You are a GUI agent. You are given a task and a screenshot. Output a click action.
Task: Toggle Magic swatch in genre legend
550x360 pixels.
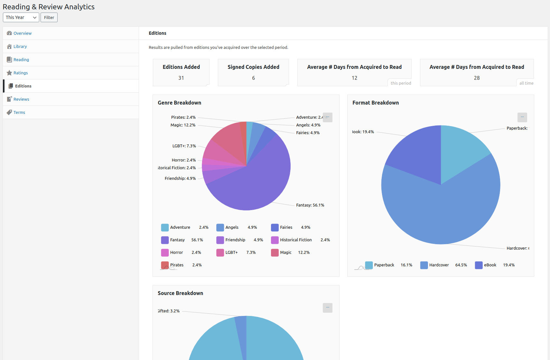click(x=275, y=253)
